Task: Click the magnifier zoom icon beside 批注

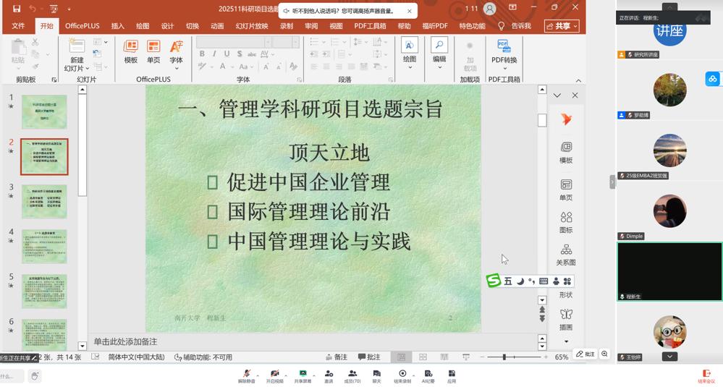Action: coord(604,354)
